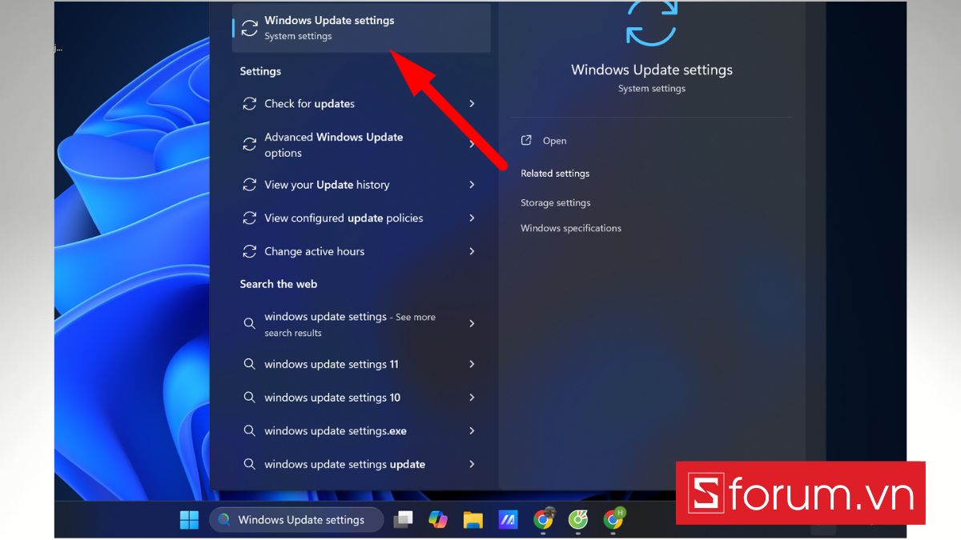Expand the Advanced Windows Update options chevron
Image resolution: width=961 pixels, height=540 pixels.
472,145
